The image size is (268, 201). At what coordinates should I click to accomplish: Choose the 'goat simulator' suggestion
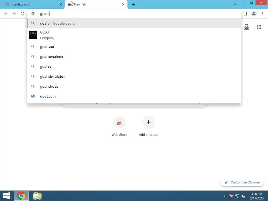[x=134, y=76]
